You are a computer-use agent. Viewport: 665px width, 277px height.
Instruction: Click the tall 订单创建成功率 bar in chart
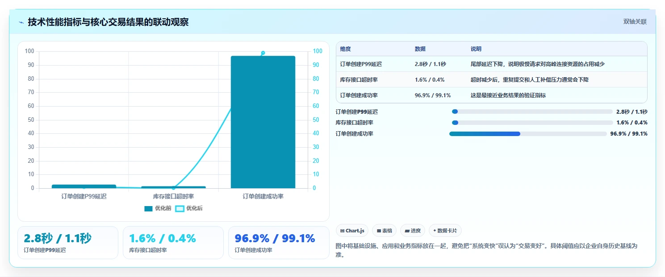[263, 122]
